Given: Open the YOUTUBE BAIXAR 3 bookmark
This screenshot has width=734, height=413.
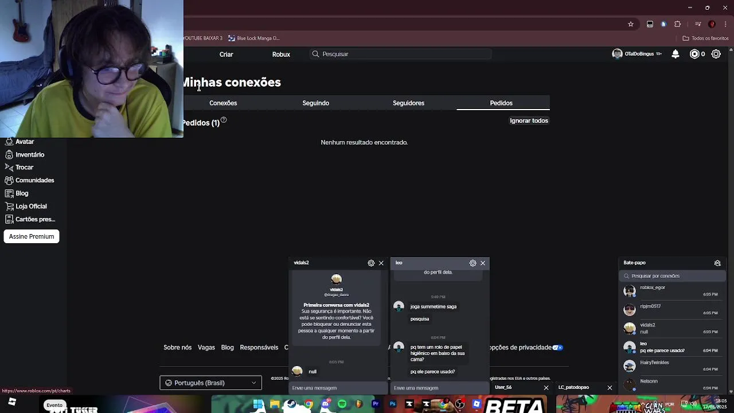Looking at the screenshot, I should coord(203,38).
